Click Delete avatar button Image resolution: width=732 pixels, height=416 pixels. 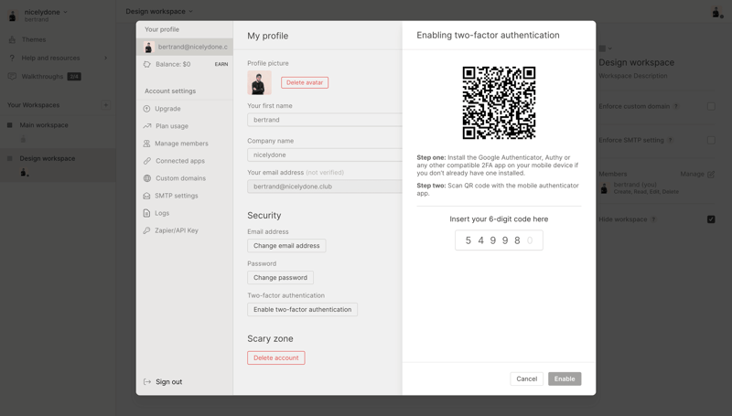305,82
